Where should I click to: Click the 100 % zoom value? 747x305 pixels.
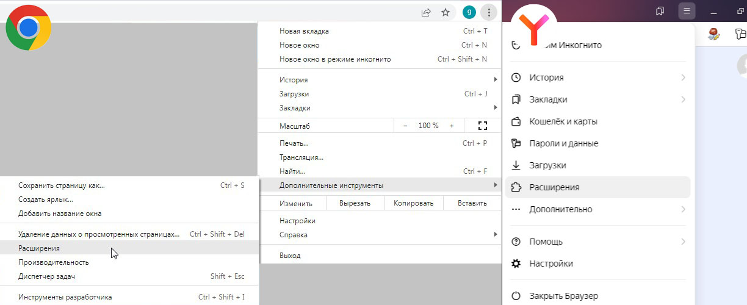click(428, 126)
